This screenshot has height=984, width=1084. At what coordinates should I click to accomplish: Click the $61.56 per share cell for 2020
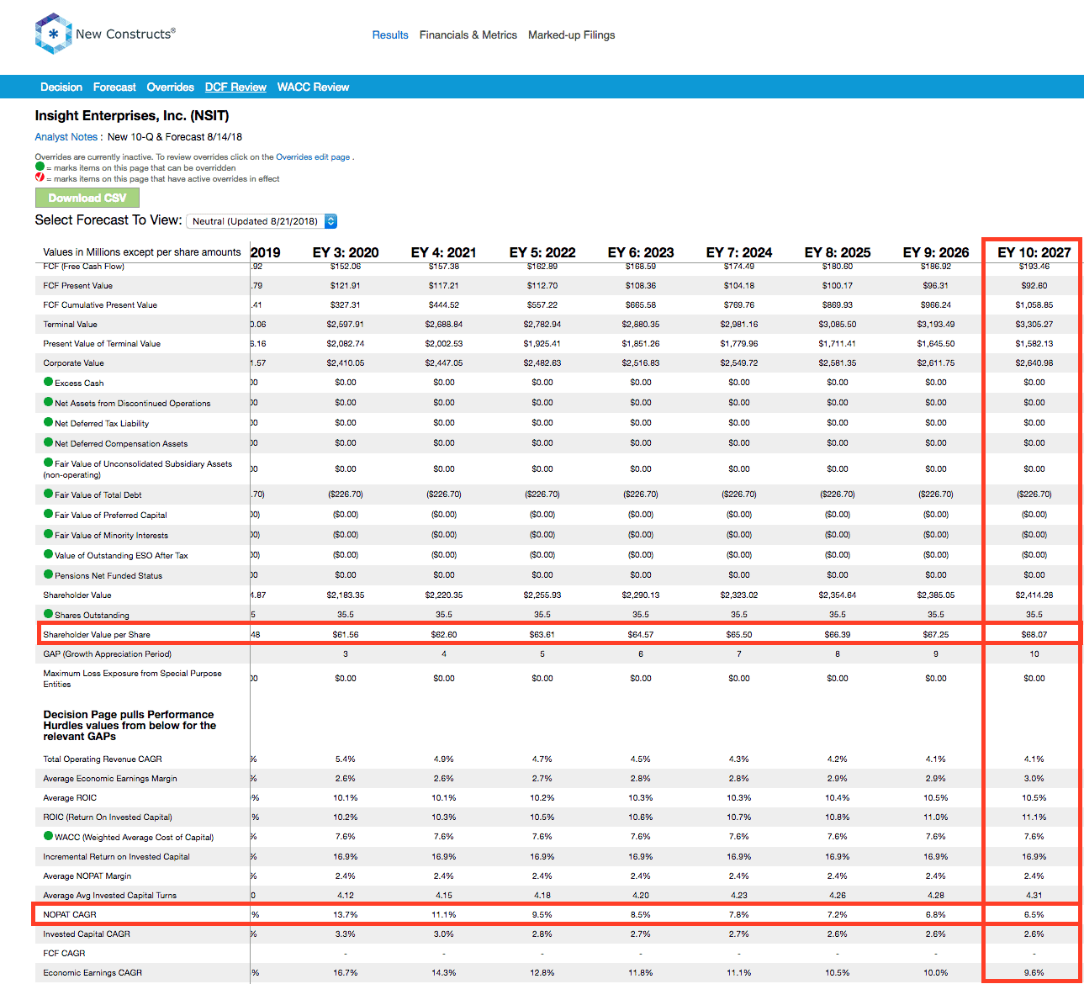(x=346, y=635)
